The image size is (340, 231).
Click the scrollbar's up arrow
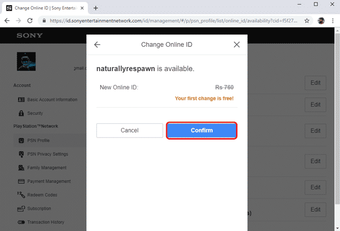tap(337, 30)
